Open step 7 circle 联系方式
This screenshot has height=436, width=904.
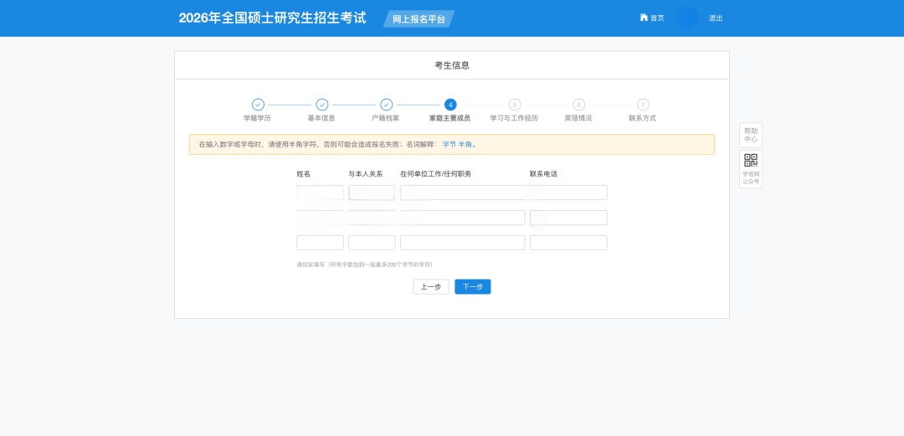pos(643,105)
